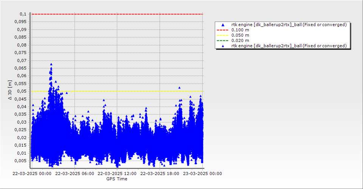This screenshot has height=189, width=363.
Task: Click the "0,015" y-axis tick label
Action: coord(20,146)
